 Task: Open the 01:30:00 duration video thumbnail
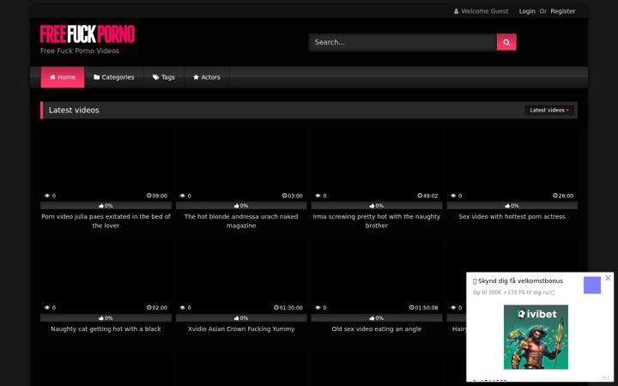pyautogui.click(x=241, y=276)
